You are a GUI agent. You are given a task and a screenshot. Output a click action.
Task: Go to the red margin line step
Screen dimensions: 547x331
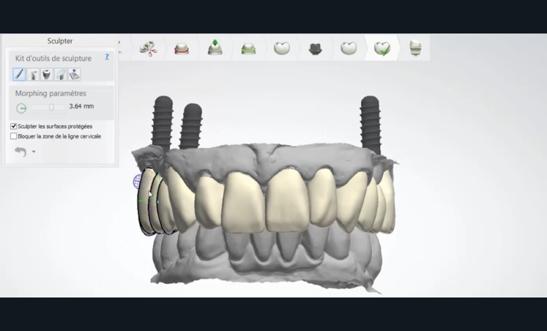click(x=181, y=49)
